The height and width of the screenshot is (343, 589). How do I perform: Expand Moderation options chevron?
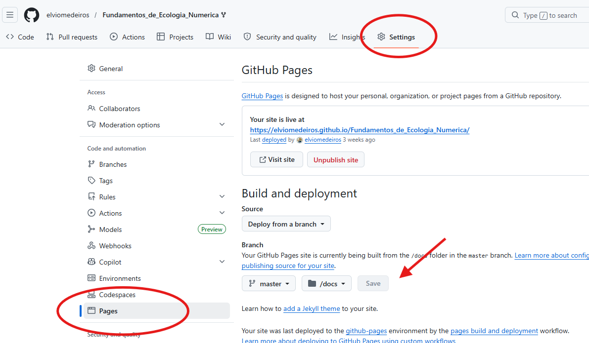click(x=222, y=124)
